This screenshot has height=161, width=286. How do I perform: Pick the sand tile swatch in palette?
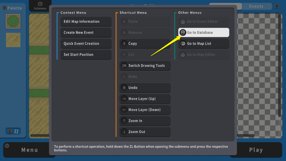coord(13,40)
